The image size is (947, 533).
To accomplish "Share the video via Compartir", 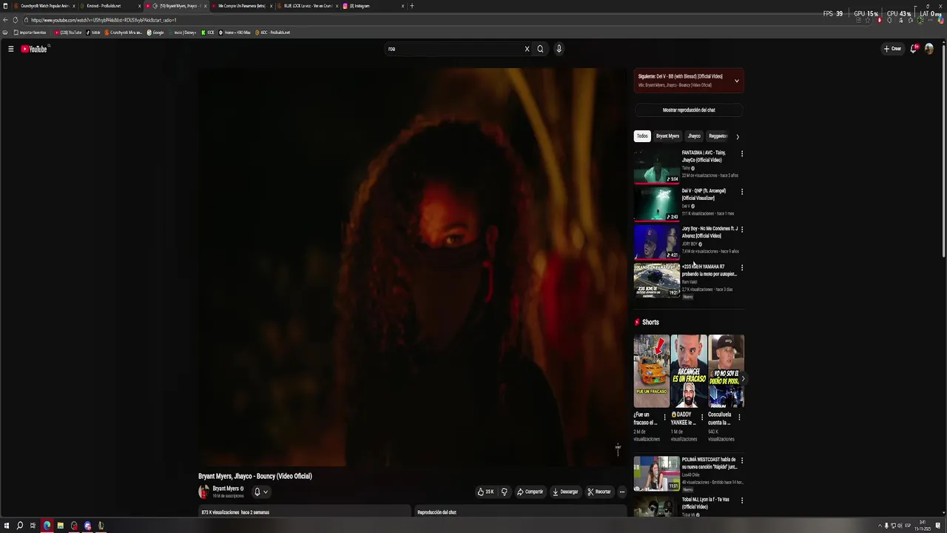I will tap(530, 492).
